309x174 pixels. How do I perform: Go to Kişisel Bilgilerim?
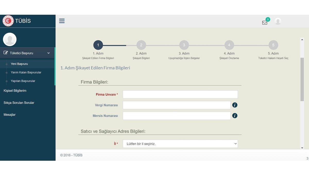(15, 91)
